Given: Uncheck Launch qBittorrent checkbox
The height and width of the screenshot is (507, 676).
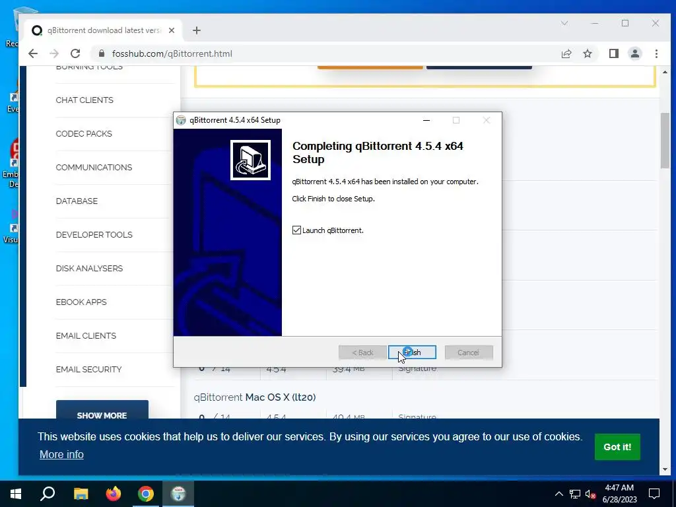Looking at the screenshot, I should pyautogui.click(x=296, y=230).
